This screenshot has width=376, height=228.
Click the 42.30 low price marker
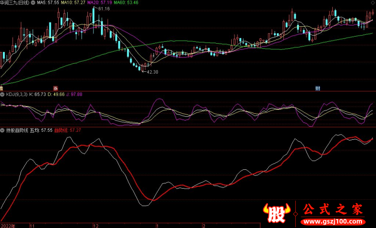tap(152, 72)
